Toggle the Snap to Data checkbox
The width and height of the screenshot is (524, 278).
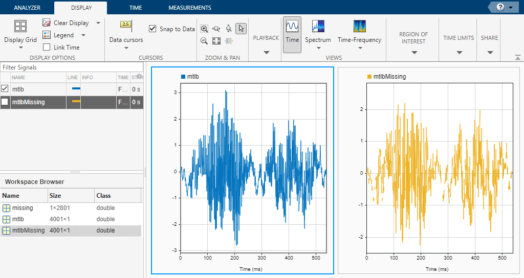152,29
